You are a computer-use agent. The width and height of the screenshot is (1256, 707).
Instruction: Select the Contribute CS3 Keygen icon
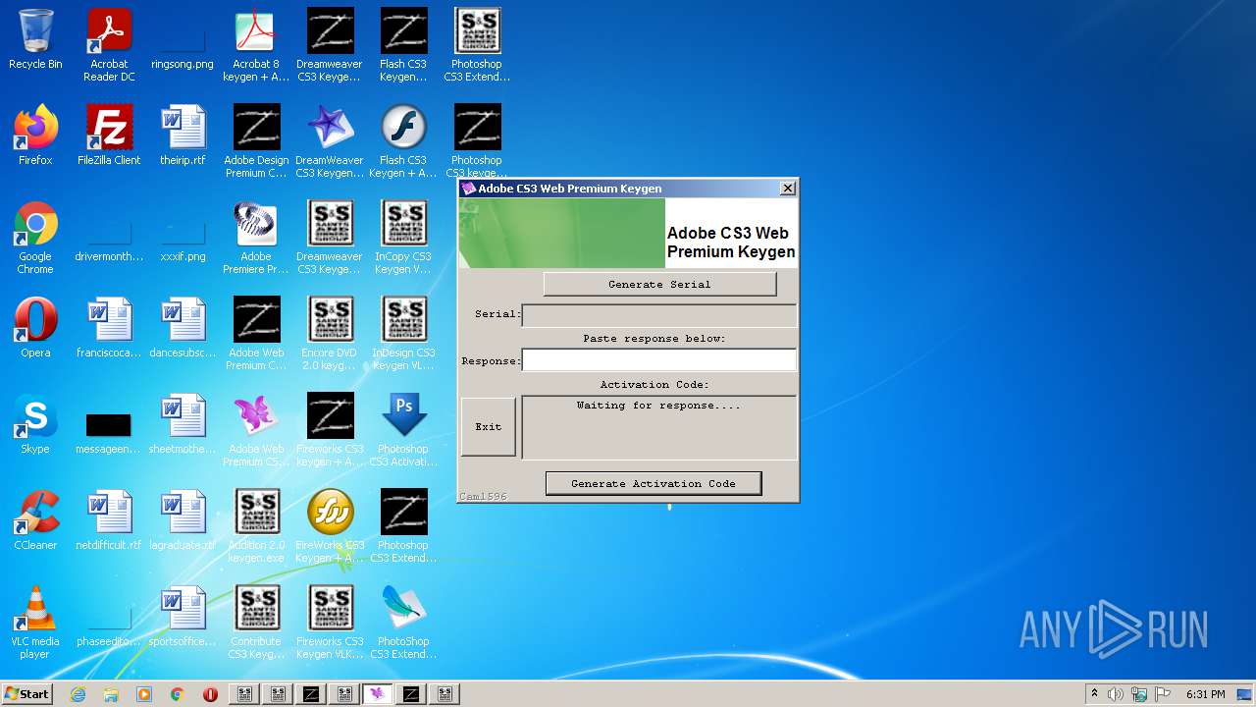point(256,624)
